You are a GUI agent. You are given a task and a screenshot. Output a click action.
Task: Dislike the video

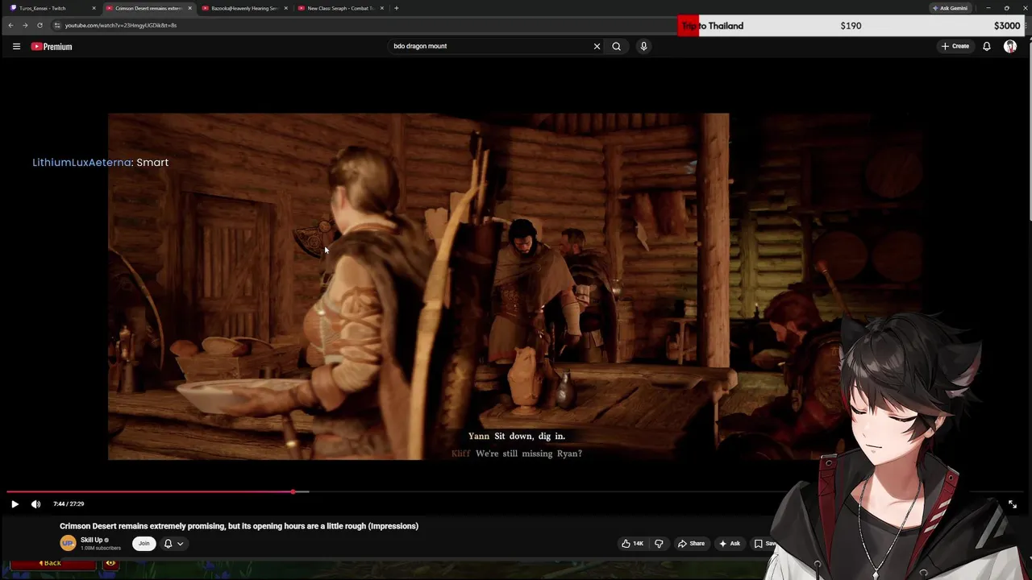tap(659, 544)
